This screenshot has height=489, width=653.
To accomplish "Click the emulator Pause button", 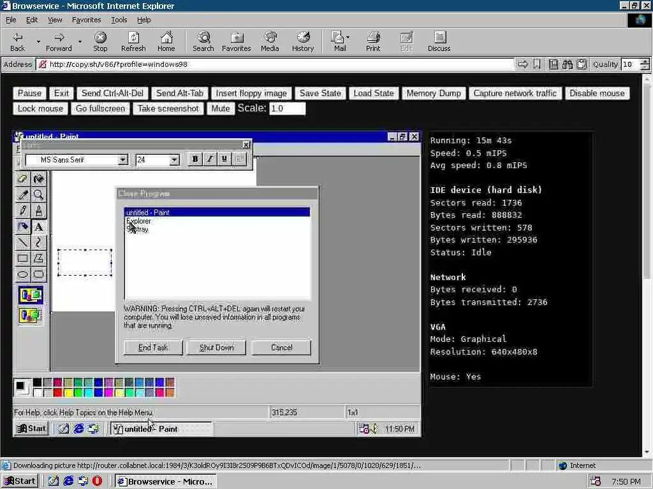I will (x=29, y=94).
